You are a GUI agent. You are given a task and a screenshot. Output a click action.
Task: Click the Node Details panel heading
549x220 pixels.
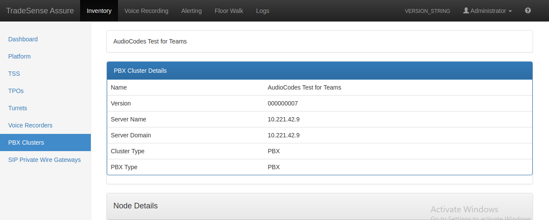(x=136, y=206)
